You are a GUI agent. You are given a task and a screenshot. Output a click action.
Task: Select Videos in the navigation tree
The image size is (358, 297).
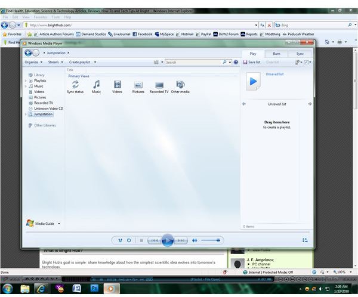(x=39, y=92)
